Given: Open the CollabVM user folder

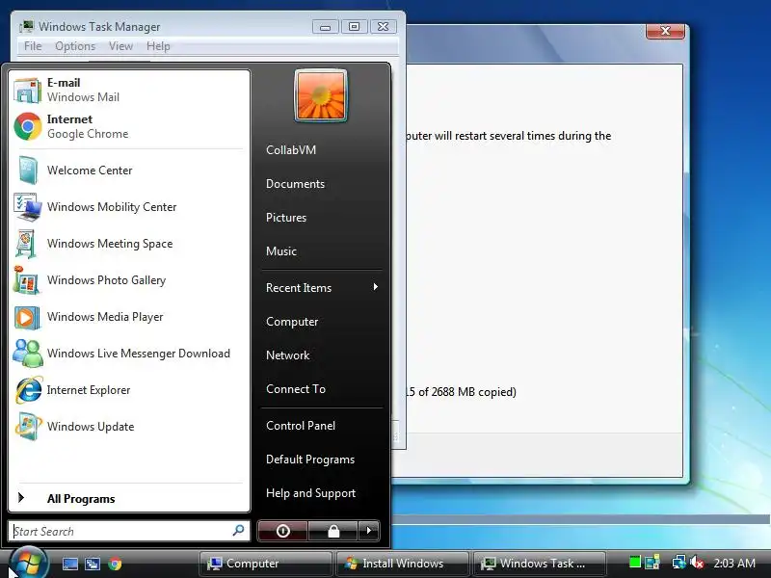Looking at the screenshot, I should 291,150.
